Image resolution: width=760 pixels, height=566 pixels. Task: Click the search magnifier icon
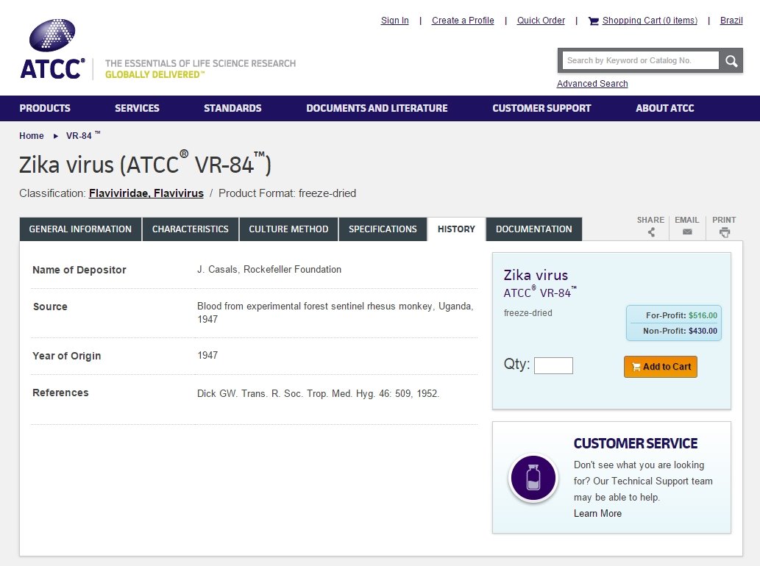point(731,60)
